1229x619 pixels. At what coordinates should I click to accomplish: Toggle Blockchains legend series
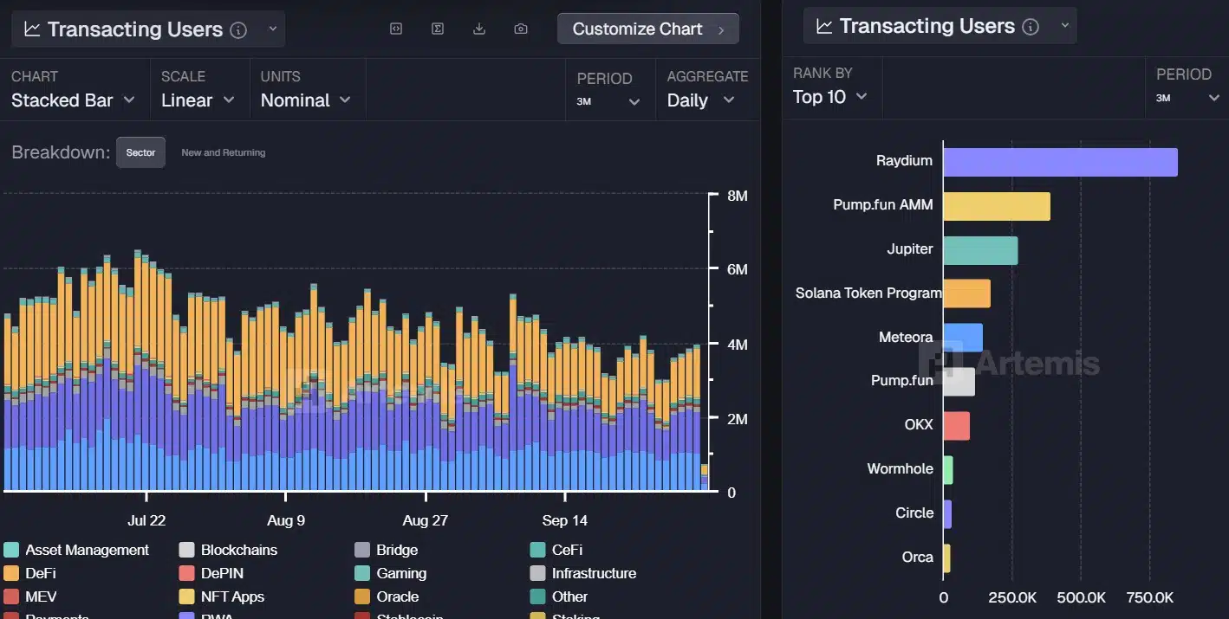tap(228, 550)
